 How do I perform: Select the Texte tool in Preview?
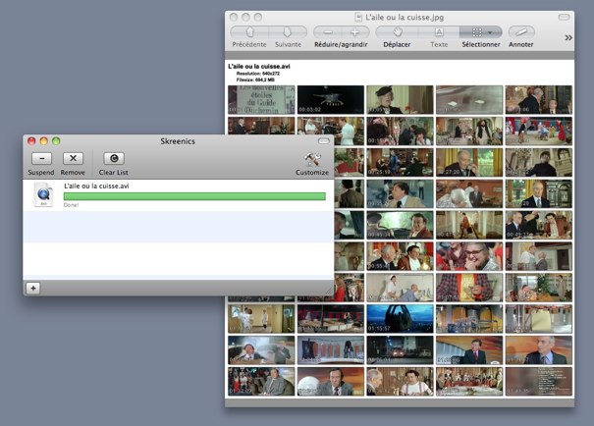tap(439, 32)
